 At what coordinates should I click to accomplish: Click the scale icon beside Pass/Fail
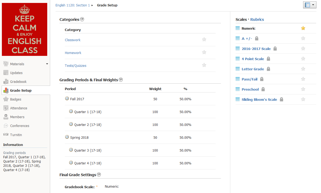tap(238, 79)
